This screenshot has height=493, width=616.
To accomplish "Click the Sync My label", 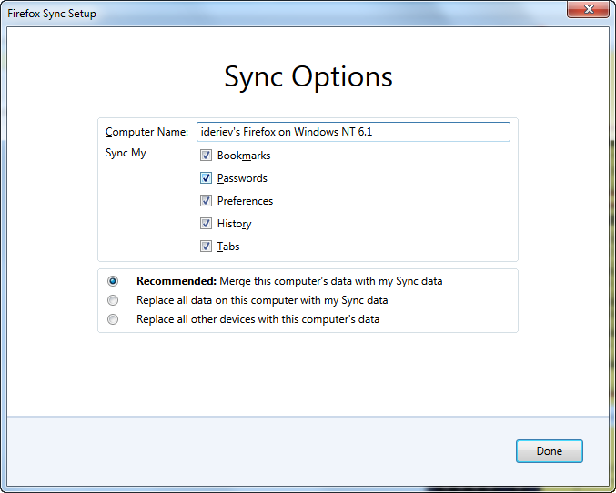I will pyautogui.click(x=126, y=153).
